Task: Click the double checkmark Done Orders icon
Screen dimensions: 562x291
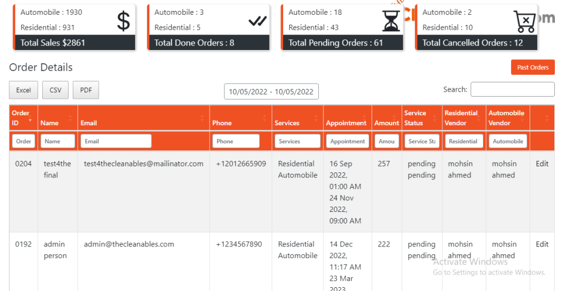Action: pyautogui.click(x=257, y=21)
